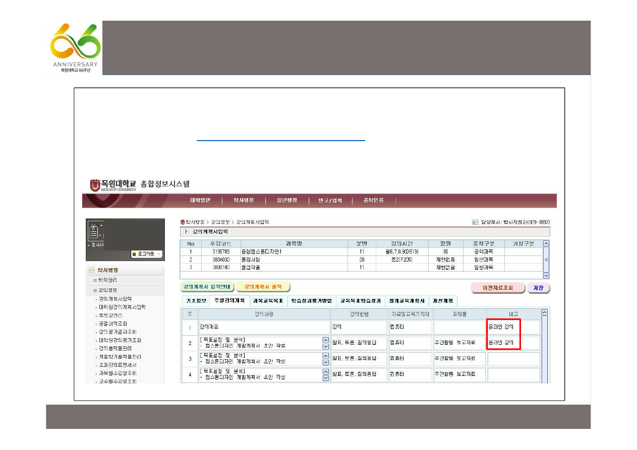This screenshot has height=450, width=637.
Task: Click the contact card icon beside 담당부서
Action: tap(475, 222)
